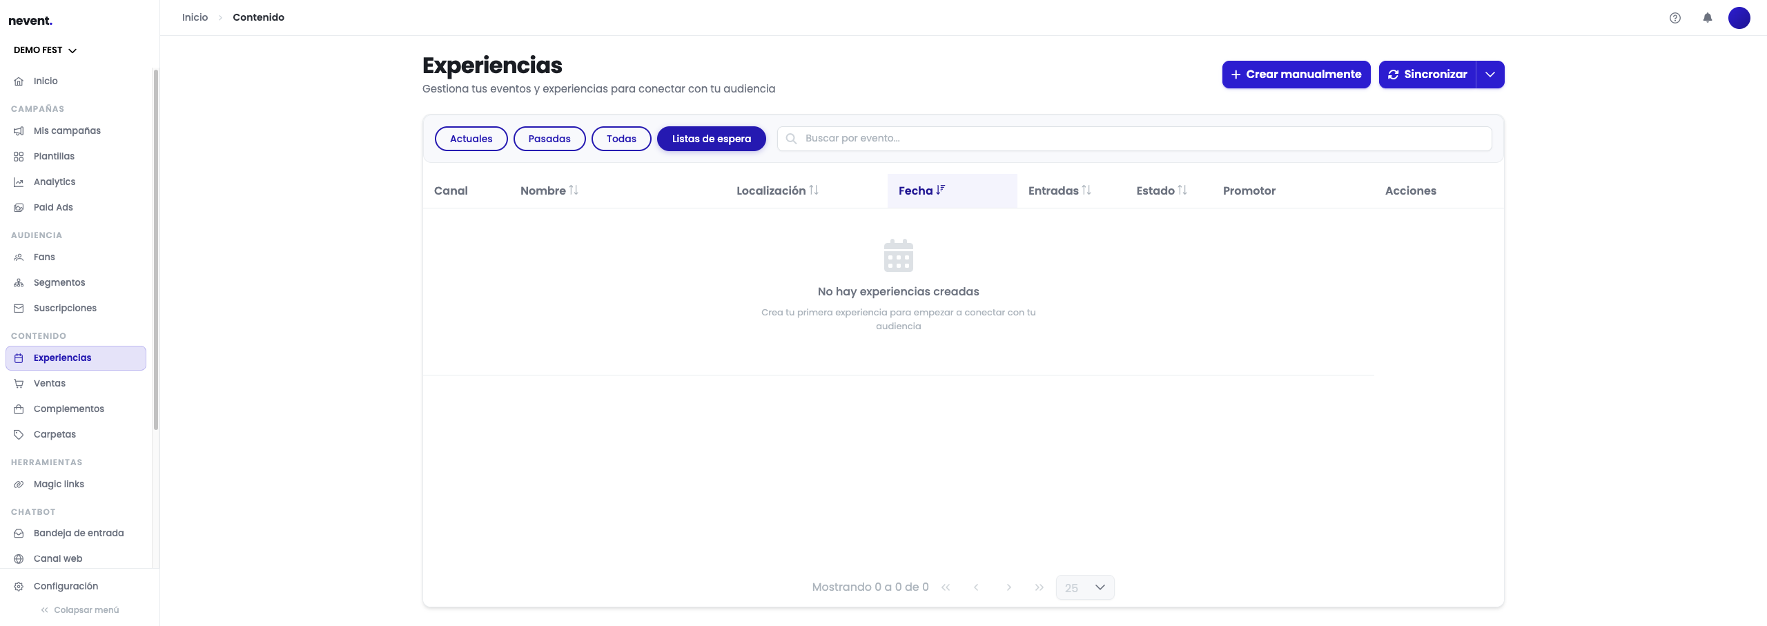The image size is (1767, 626).
Task: Collapse the sidebar with Colapsar menú
Action: coord(79,610)
